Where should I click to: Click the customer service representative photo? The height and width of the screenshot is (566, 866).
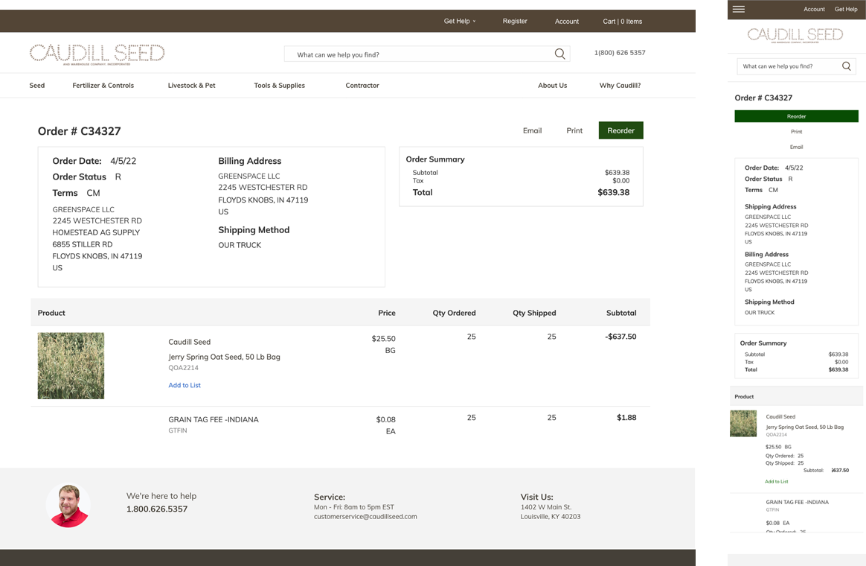pos(68,505)
